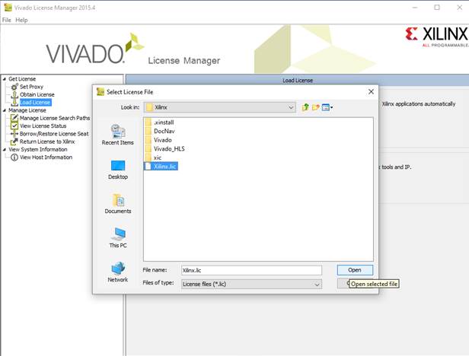
Task: Select Set Proxy in the tree
Action: (x=31, y=87)
